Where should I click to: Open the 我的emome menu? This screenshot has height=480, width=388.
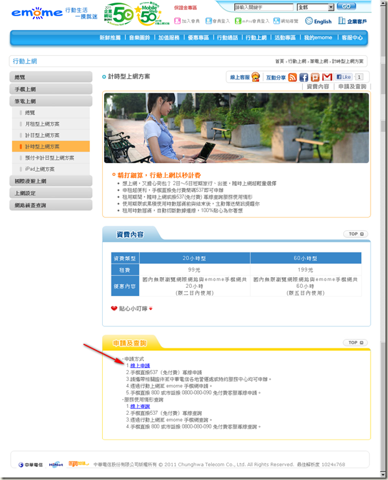point(318,38)
